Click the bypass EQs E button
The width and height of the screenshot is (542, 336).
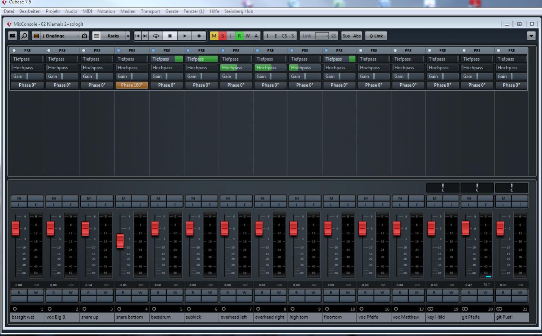(x=276, y=36)
